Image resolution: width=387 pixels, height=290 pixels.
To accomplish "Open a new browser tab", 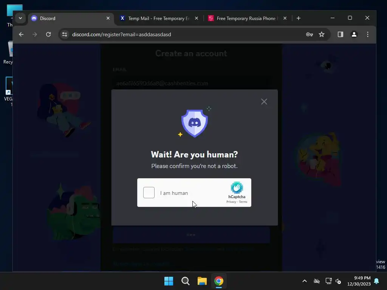I will (299, 18).
